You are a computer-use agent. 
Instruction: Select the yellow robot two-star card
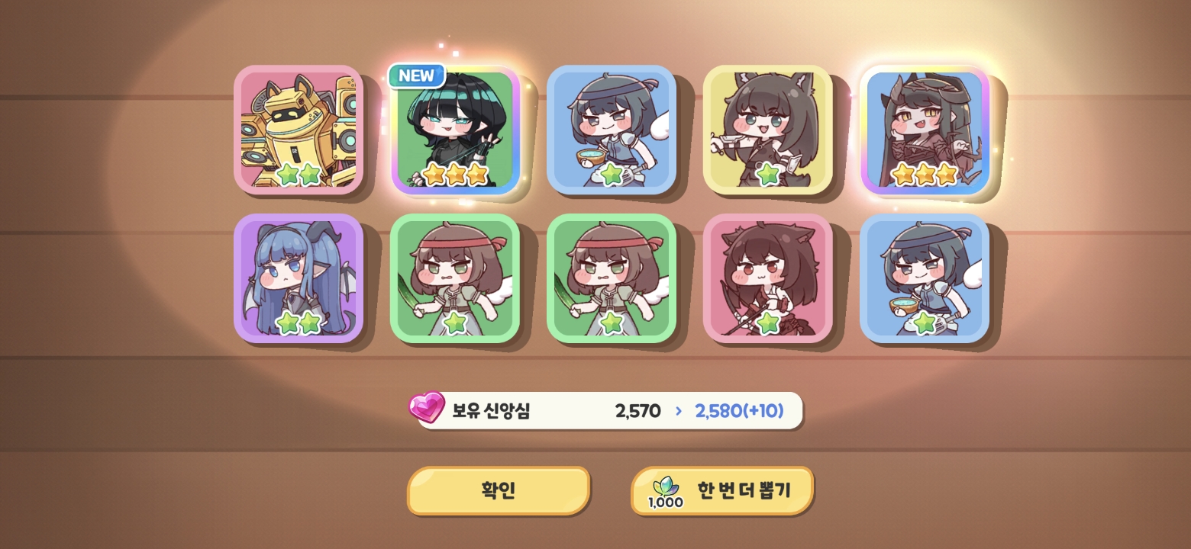tap(299, 130)
